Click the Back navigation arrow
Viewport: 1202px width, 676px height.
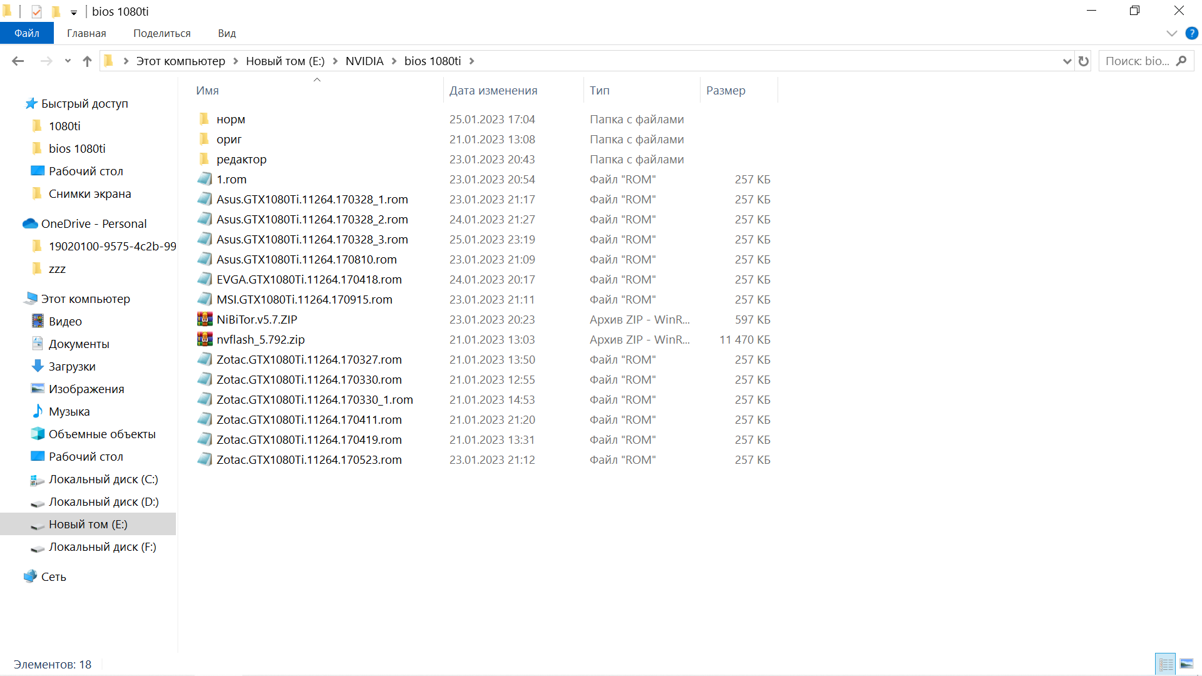coord(18,61)
